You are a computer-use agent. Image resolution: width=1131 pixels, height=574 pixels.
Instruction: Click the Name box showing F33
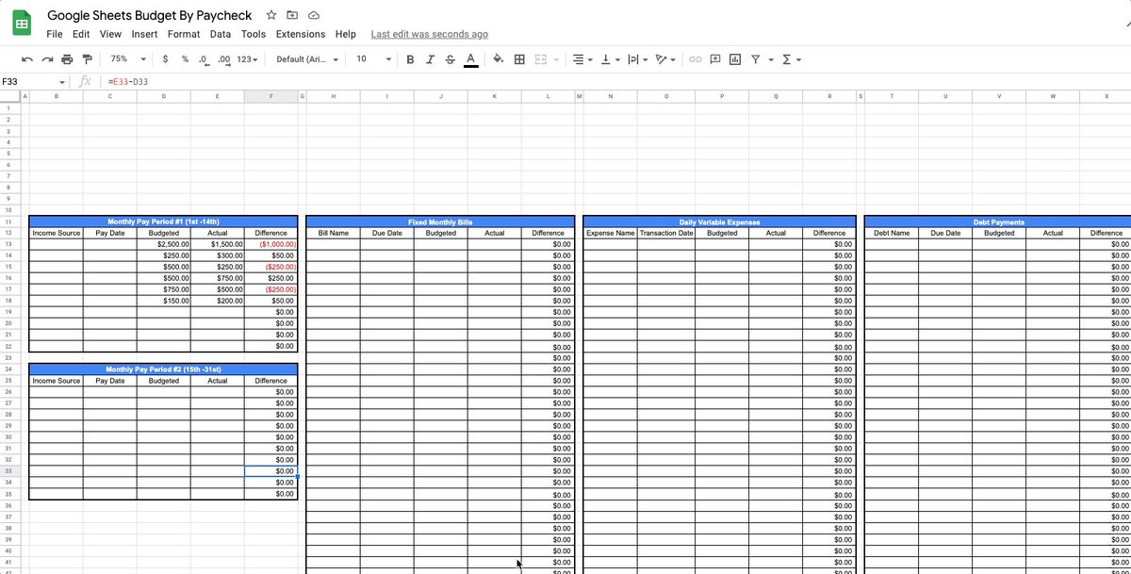pyautogui.click(x=36, y=82)
